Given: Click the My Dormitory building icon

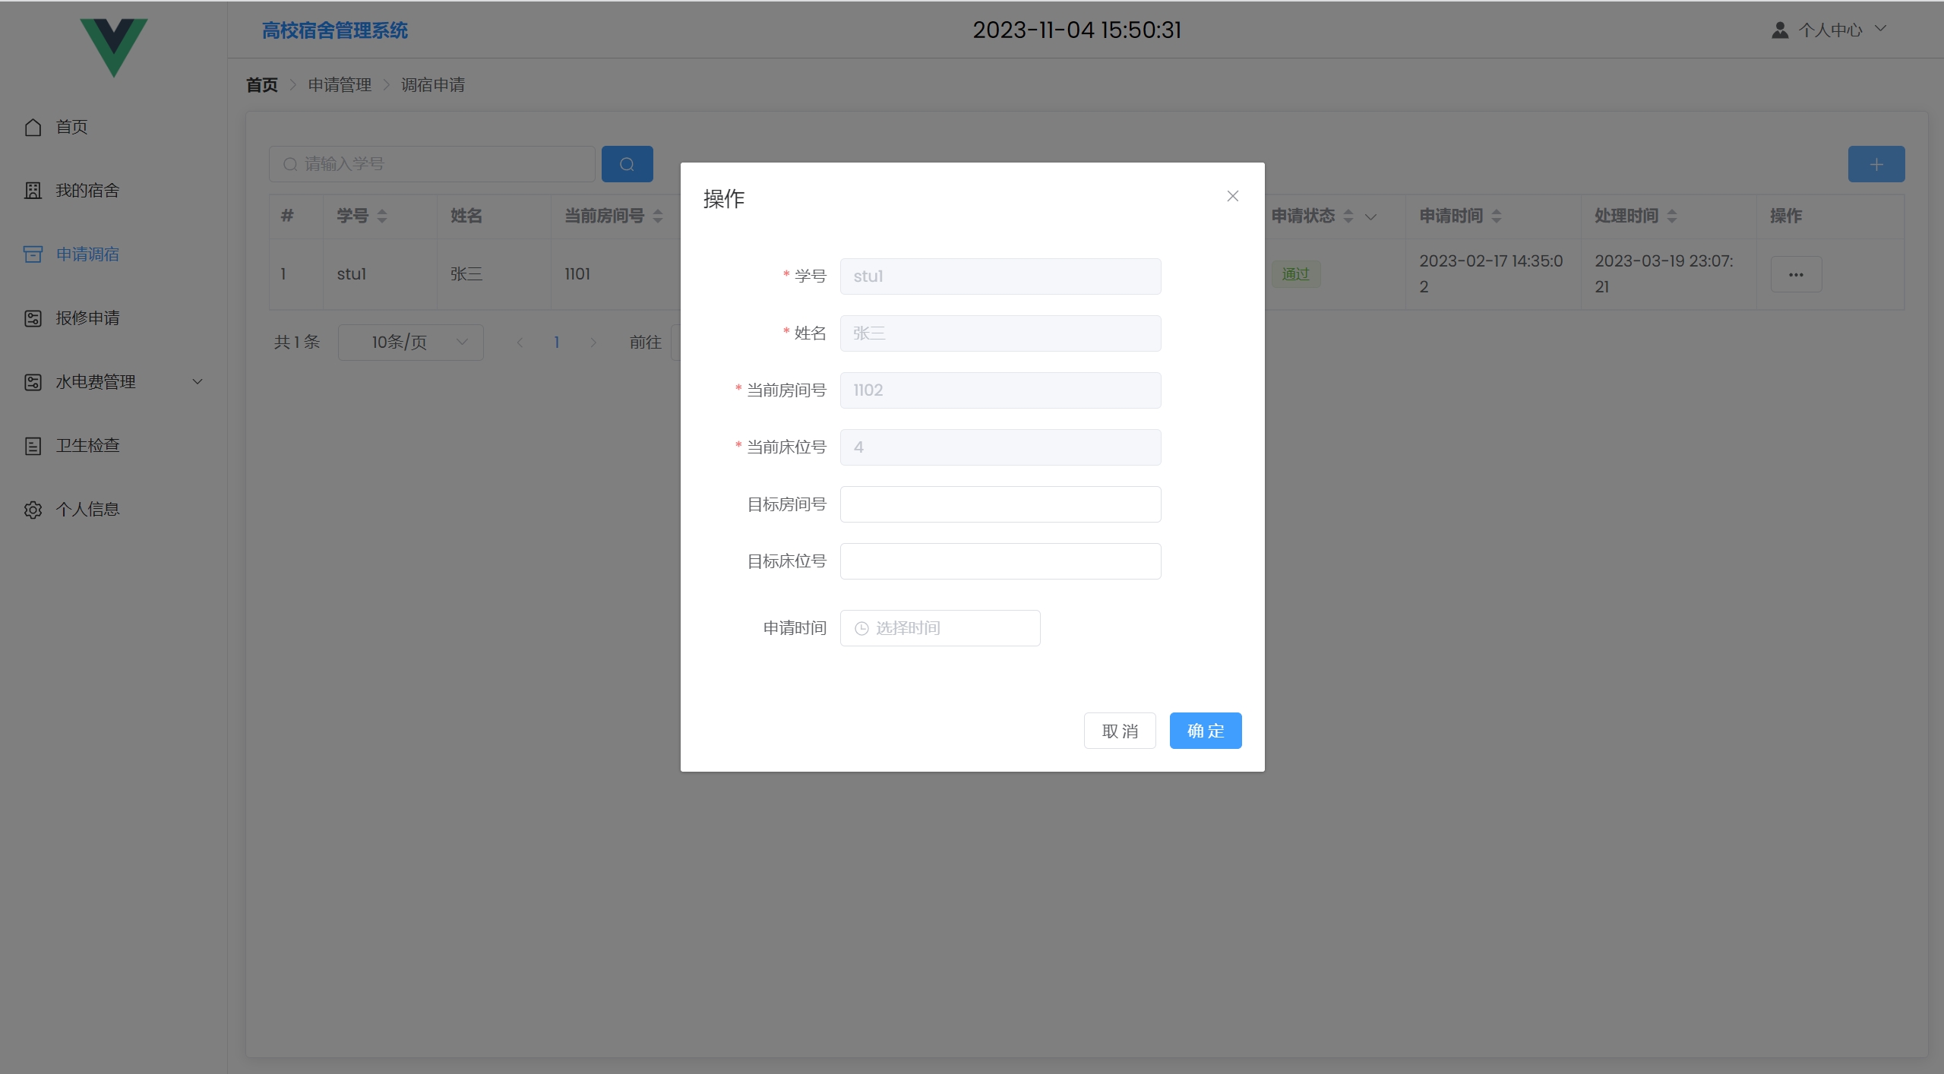Looking at the screenshot, I should click(33, 191).
